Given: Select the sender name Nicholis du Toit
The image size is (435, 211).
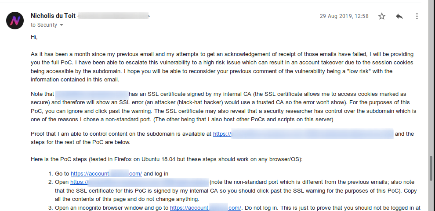Looking at the screenshot, I should tap(53, 16).
